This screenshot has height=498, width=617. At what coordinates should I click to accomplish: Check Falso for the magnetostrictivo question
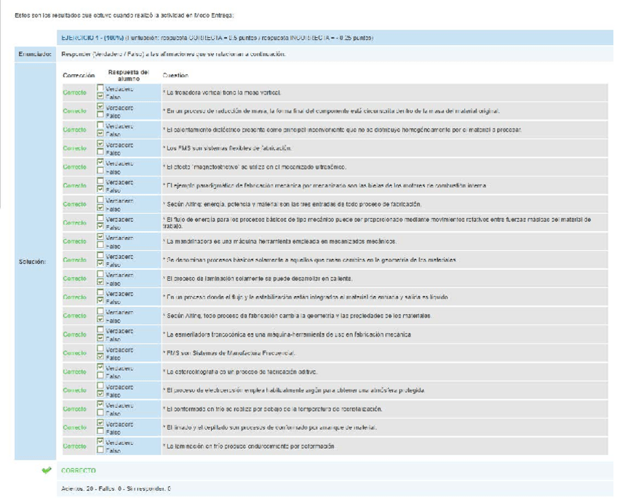point(101,172)
